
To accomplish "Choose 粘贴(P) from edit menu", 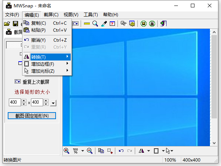I will pos(47,30).
